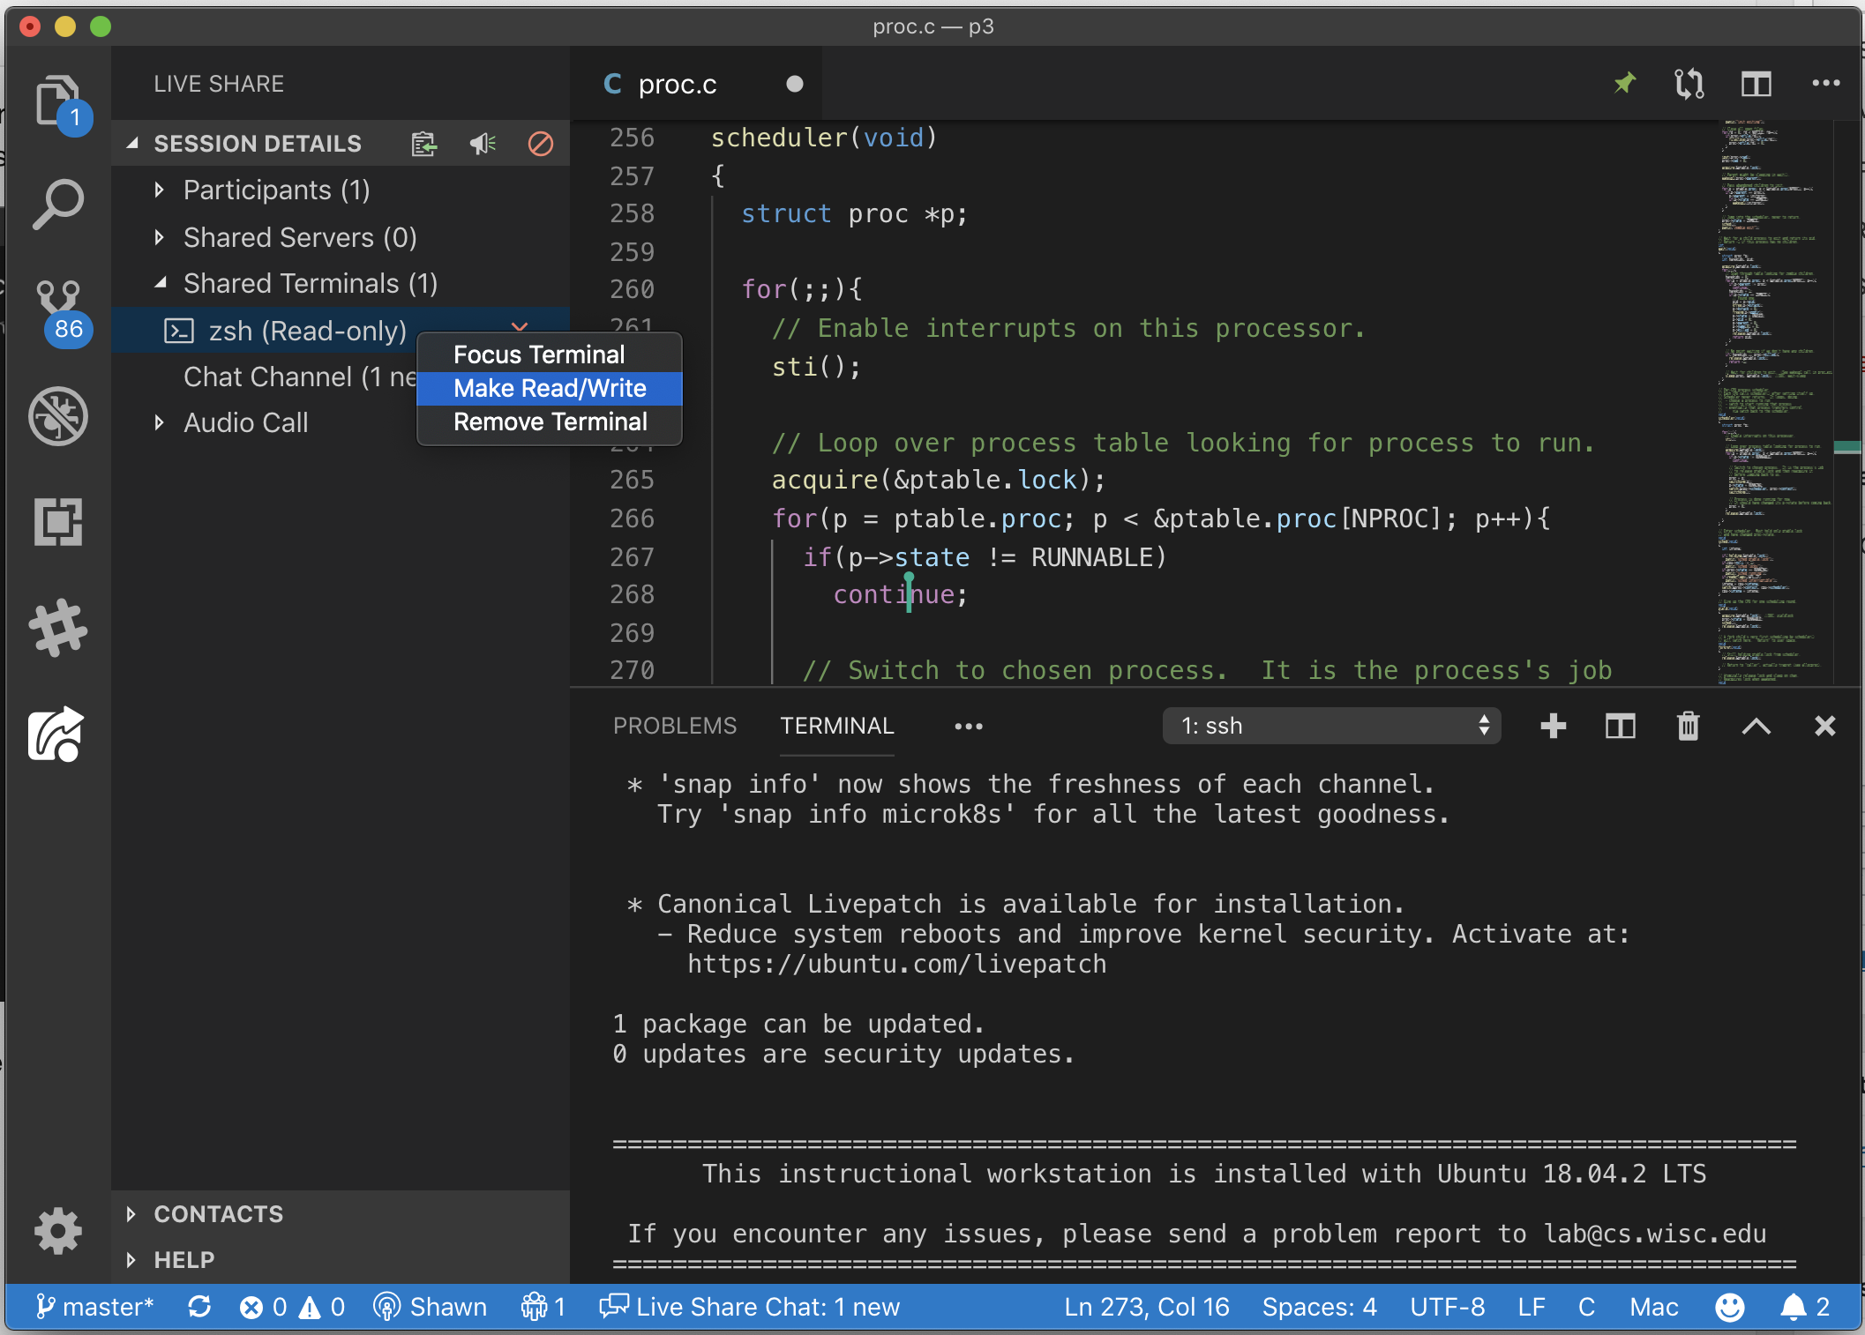Viewport: 1865px width, 1335px height.
Task: Select the Audio Call tree item
Action: point(245,423)
